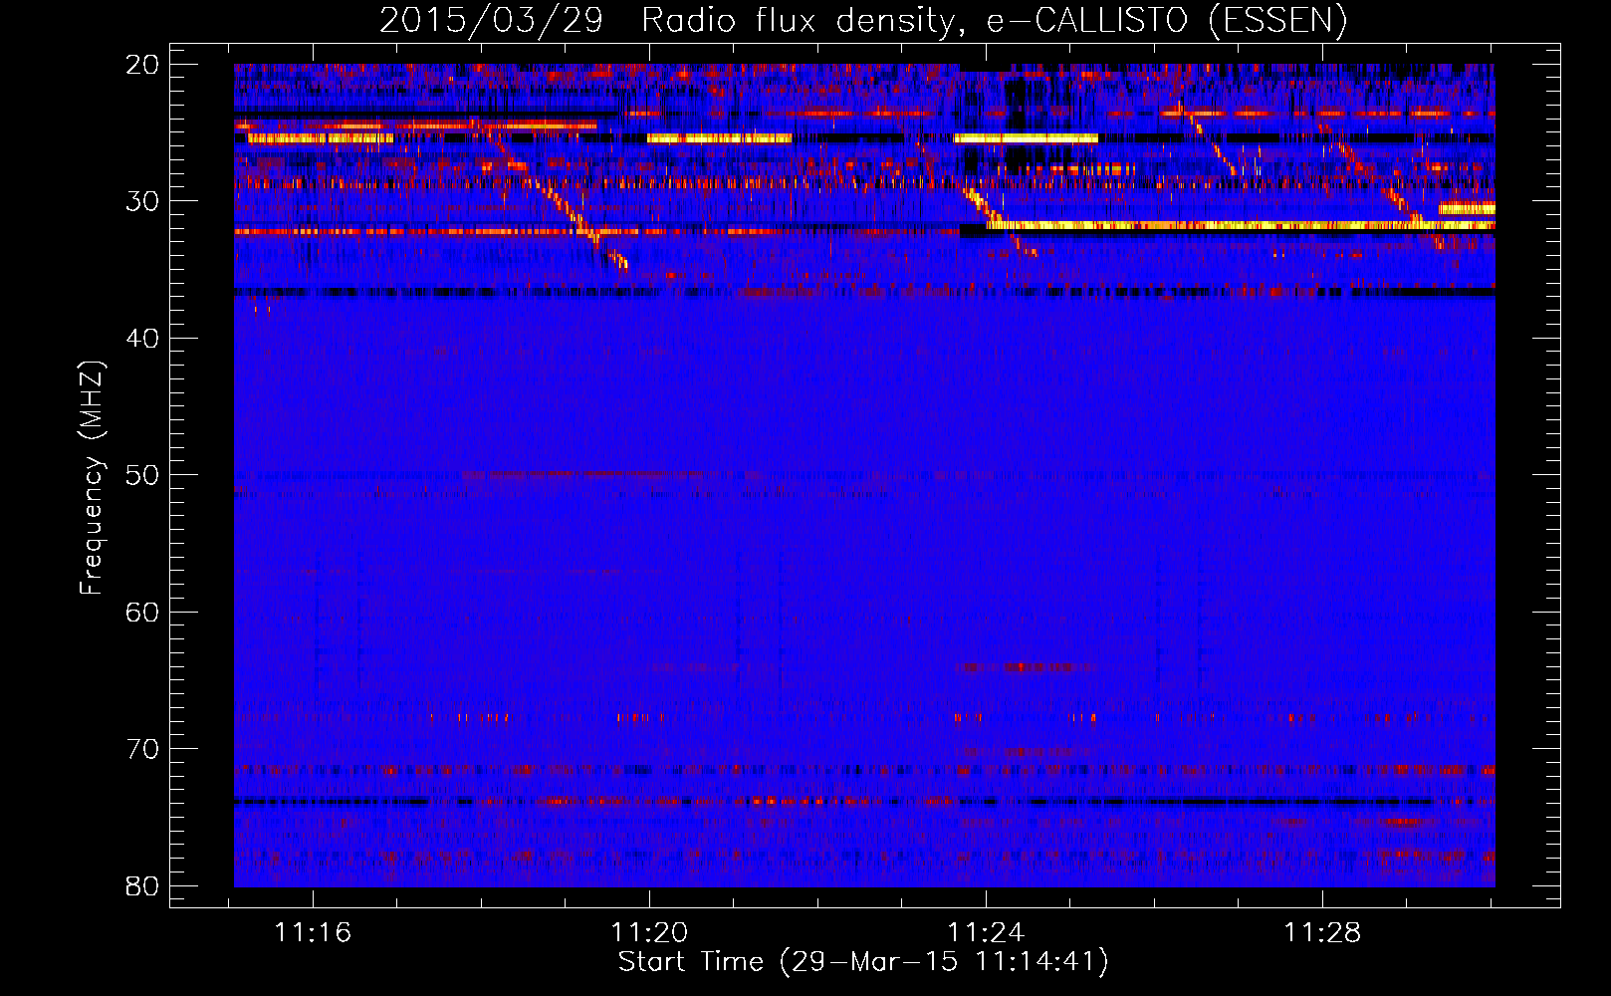Click the 11:28 time tick label
Image resolution: width=1611 pixels, height=996 pixels.
(x=1323, y=933)
